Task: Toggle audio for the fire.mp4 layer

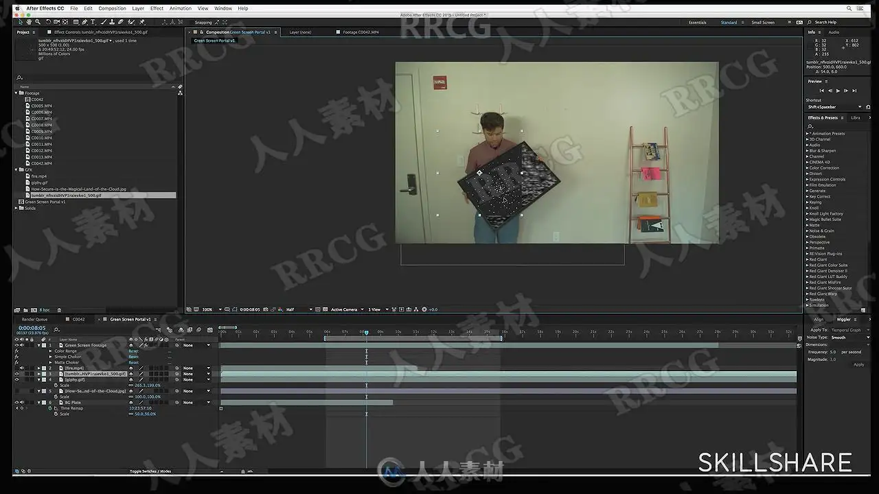Action: click(22, 368)
